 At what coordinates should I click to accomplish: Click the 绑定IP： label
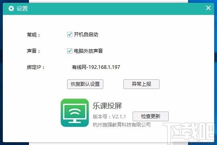click(x=36, y=67)
